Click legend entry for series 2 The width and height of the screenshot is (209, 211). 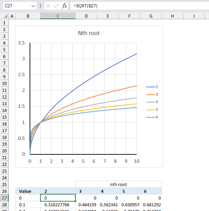pos(152,87)
